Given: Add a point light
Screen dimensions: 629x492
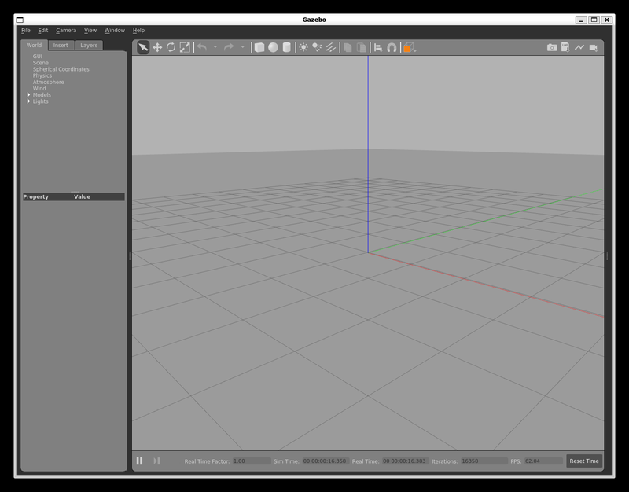Looking at the screenshot, I should 303,47.
